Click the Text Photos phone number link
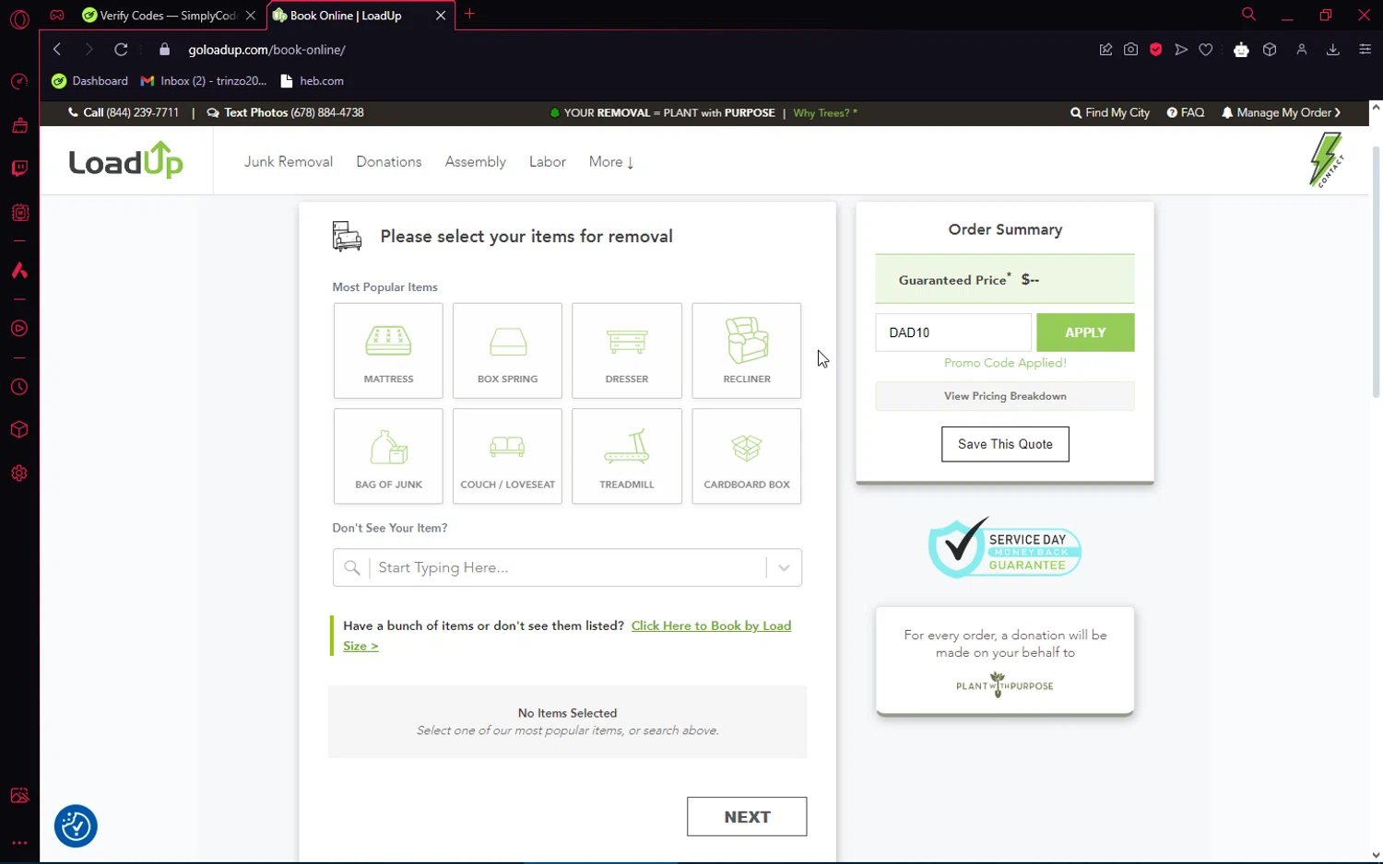The width and height of the screenshot is (1383, 864). (286, 112)
